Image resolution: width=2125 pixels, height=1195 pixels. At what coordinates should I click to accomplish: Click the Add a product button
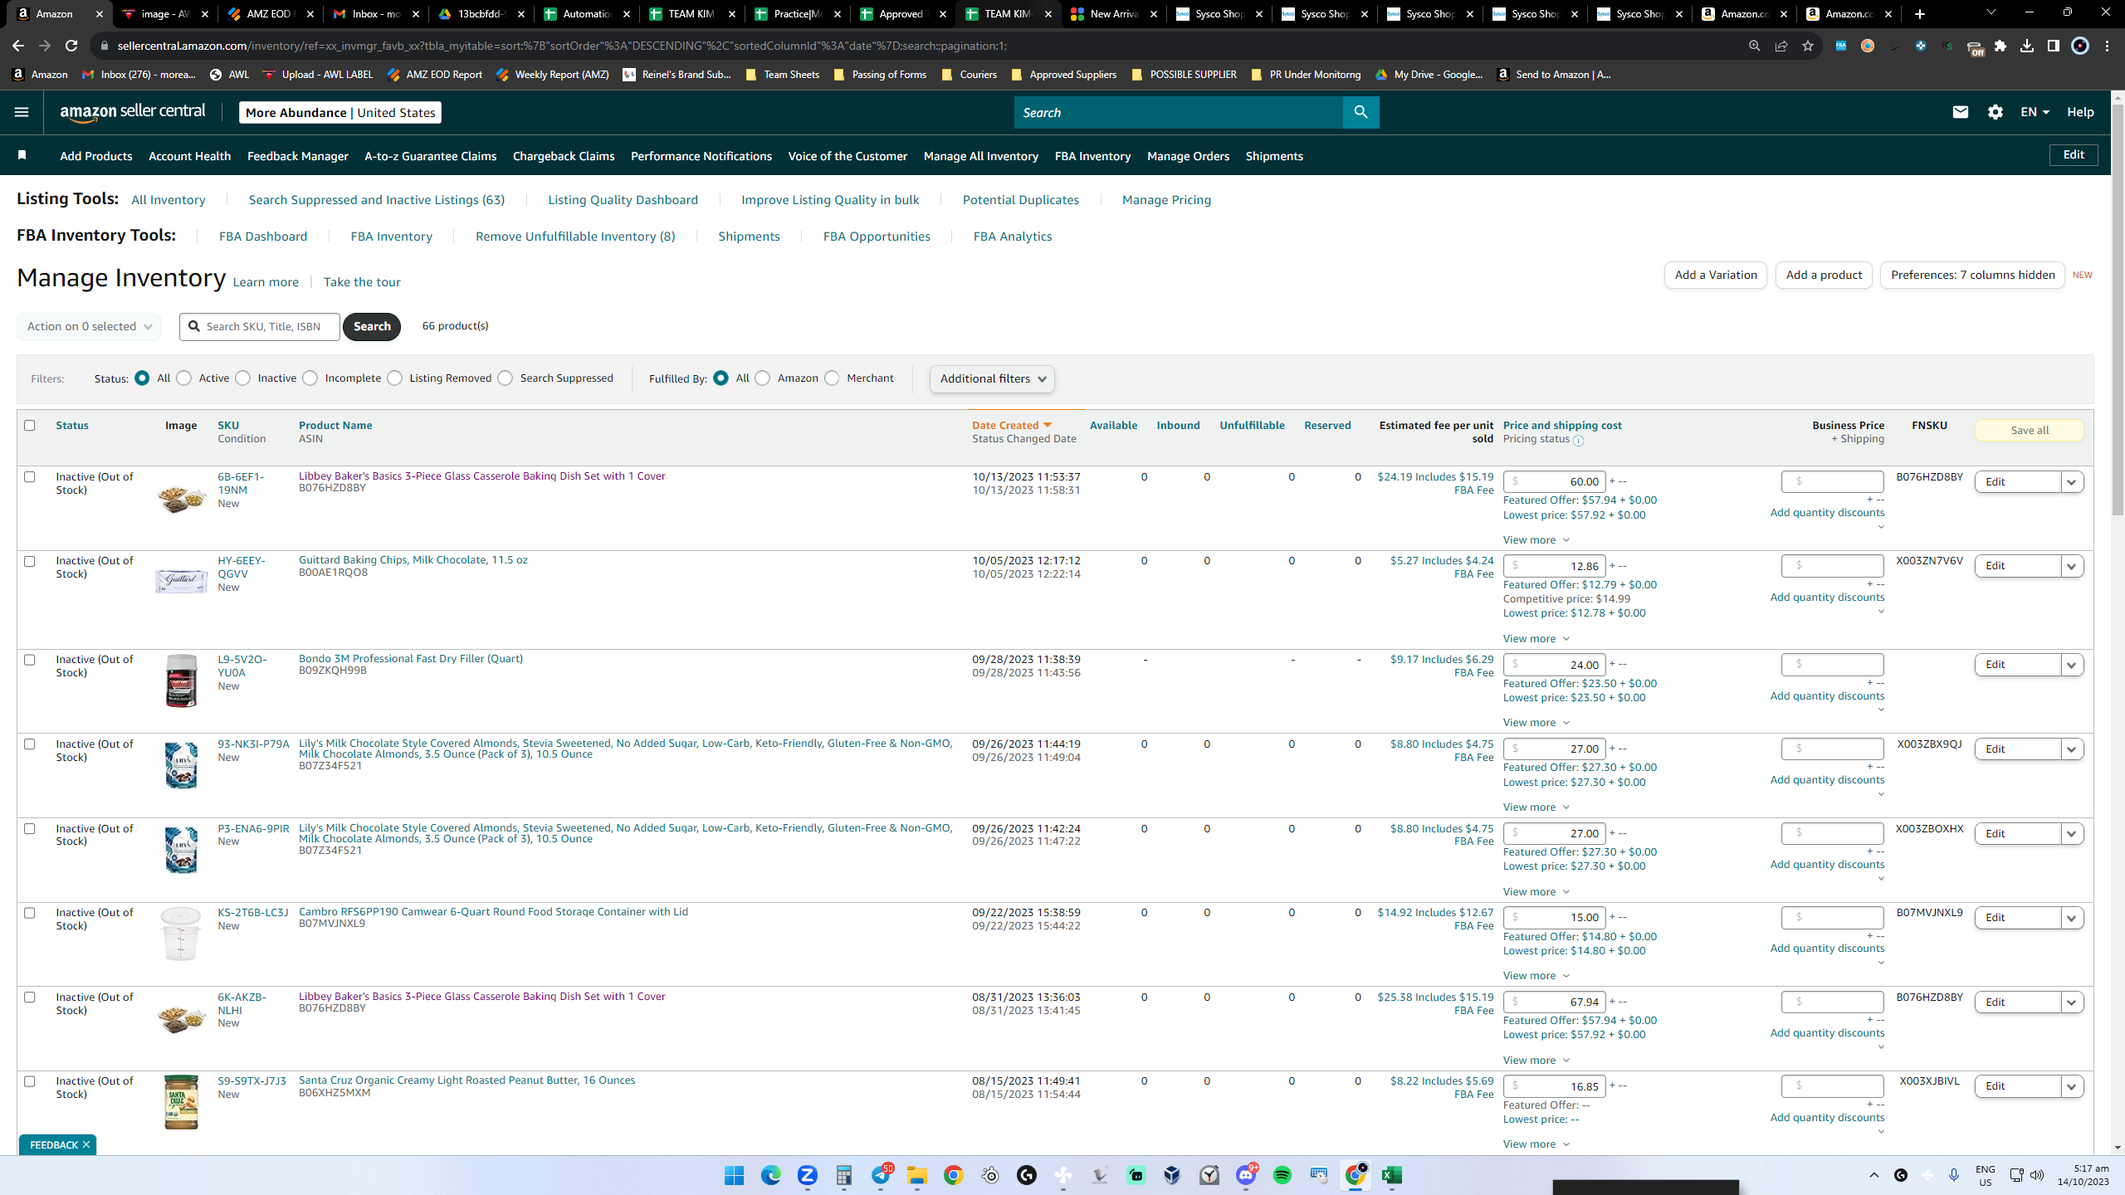click(x=1824, y=275)
